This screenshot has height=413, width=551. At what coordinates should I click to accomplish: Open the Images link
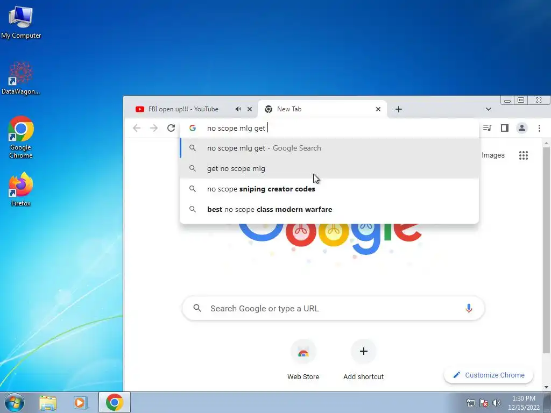tap(493, 155)
